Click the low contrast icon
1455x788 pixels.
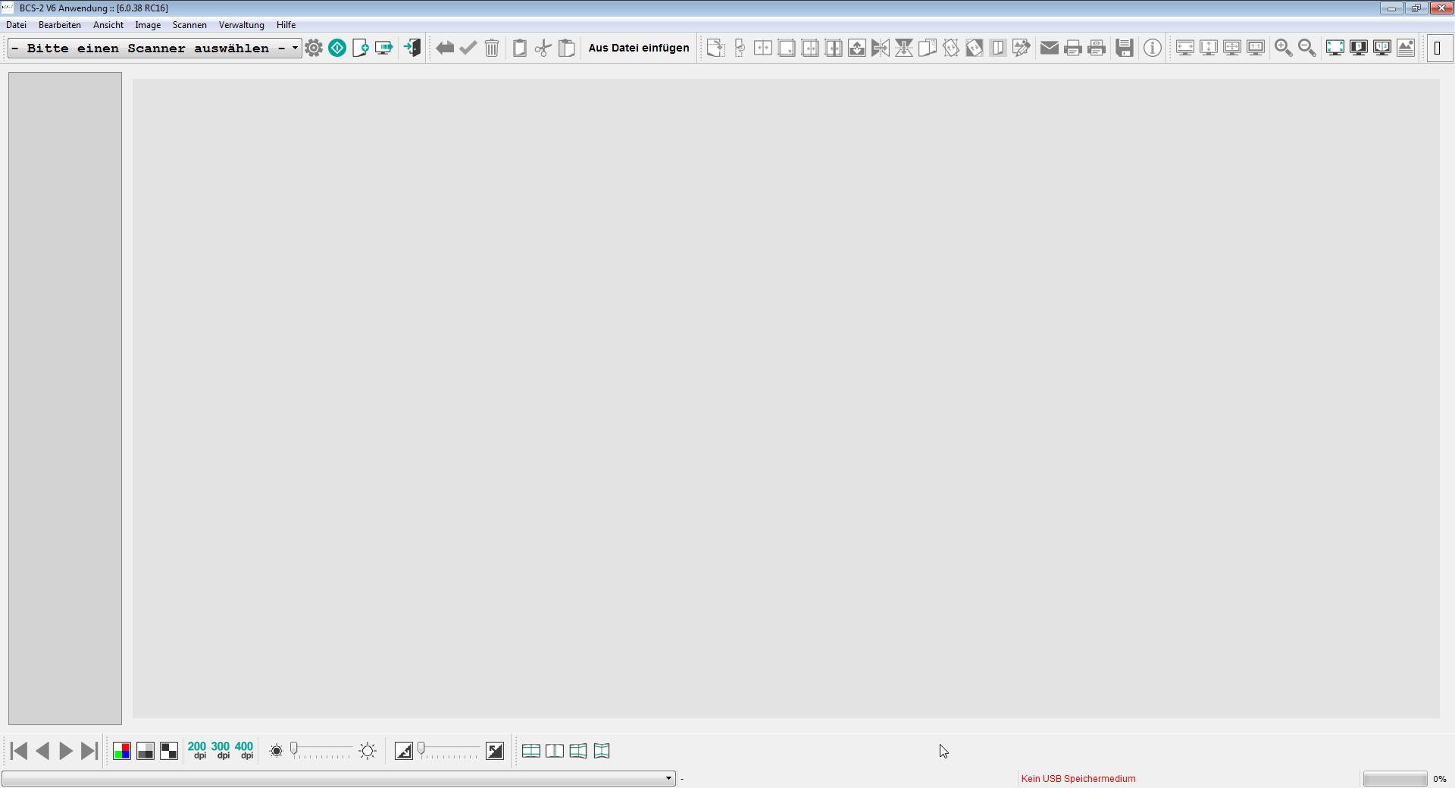(x=404, y=751)
